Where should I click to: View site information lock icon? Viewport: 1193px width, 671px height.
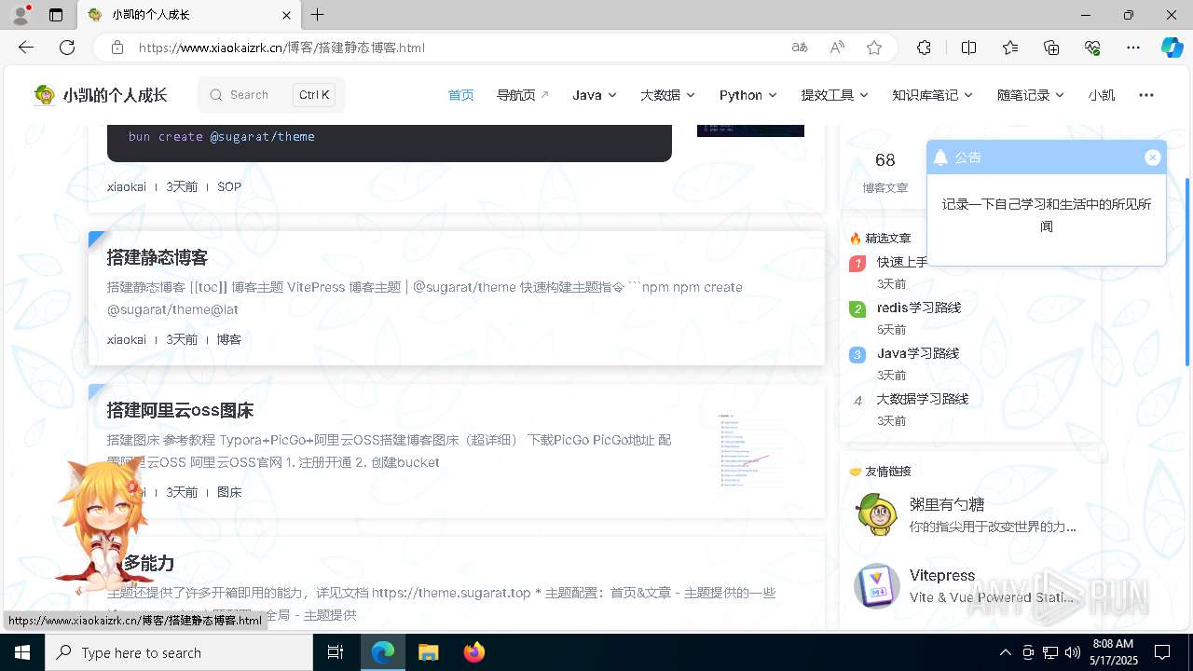pyautogui.click(x=117, y=48)
